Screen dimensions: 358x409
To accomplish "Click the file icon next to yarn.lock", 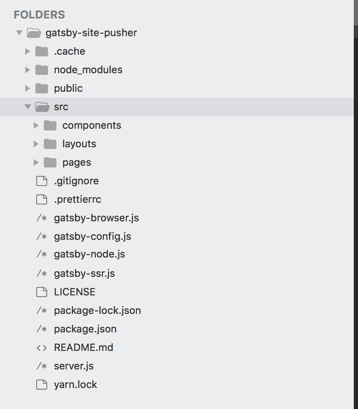I will tap(42, 384).
